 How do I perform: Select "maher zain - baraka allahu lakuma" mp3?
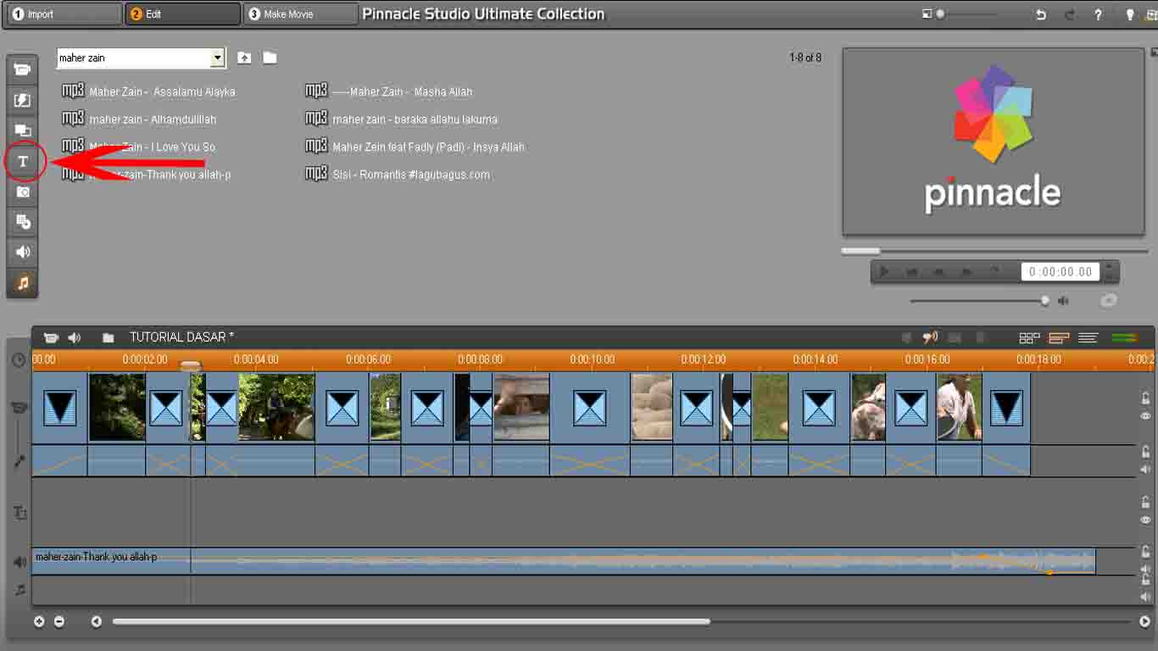401,120
